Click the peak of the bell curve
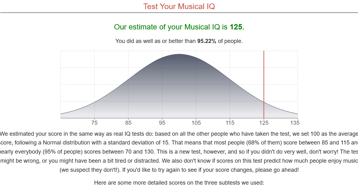This screenshot has height=189, width=358. pos(179,54)
